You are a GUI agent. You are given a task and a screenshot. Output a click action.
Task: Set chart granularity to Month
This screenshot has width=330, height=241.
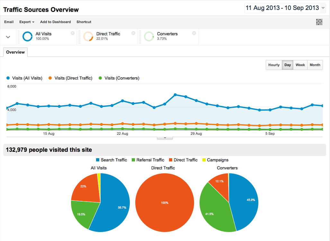pos(315,65)
